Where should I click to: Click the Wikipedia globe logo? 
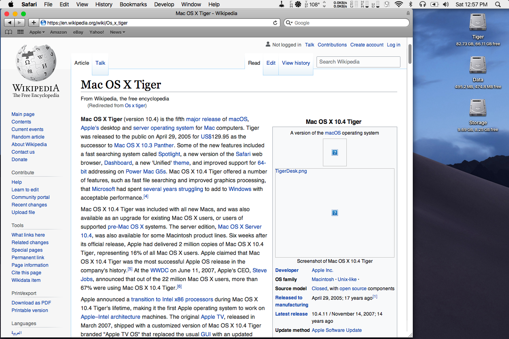[36, 64]
